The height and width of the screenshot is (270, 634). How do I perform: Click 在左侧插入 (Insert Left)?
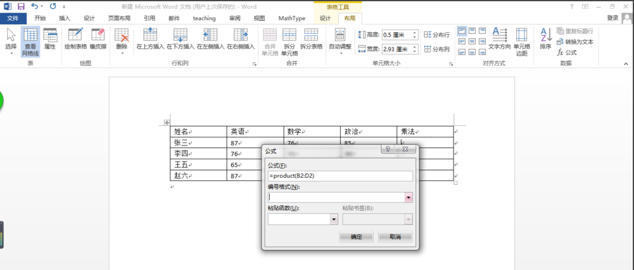pos(210,39)
